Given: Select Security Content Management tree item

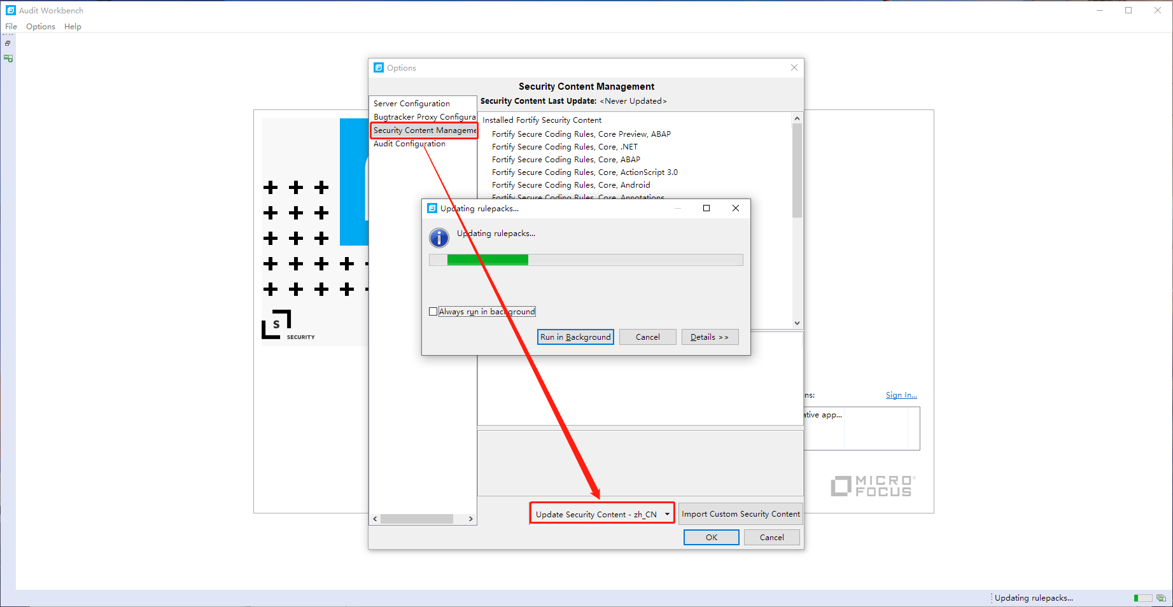Looking at the screenshot, I should pyautogui.click(x=425, y=130).
